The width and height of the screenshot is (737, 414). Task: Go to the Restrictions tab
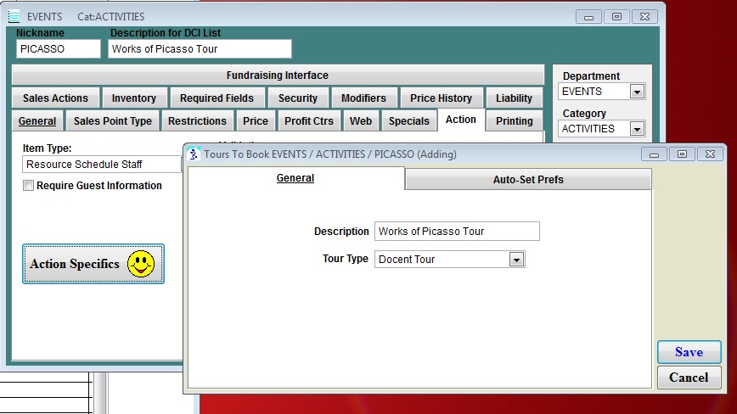tap(197, 121)
